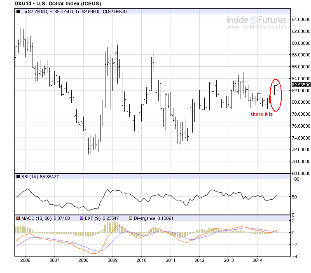311x273 pixels.
Task: Click the RSI (14): 55.88477 label
Action: pyautogui.click(x=40, y=177)
